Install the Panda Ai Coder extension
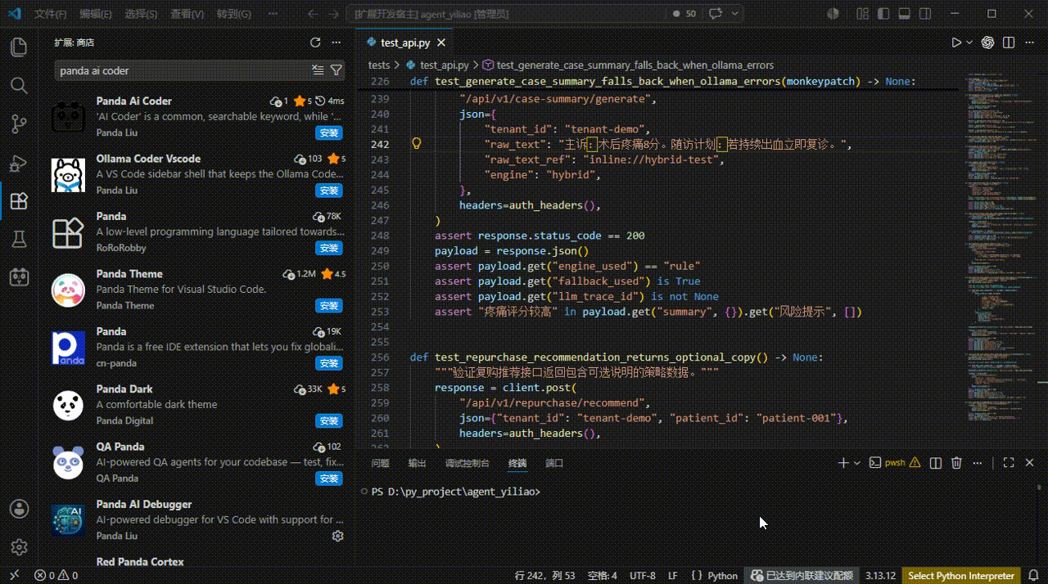 click(329, 133)
